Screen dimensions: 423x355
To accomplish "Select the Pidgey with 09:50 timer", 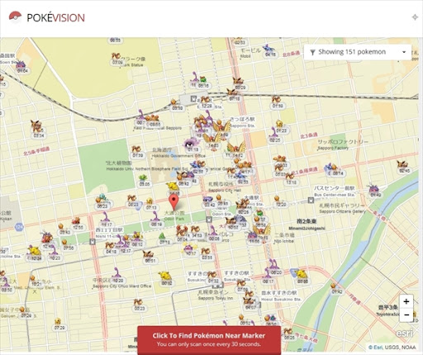I will coord(175,105).
